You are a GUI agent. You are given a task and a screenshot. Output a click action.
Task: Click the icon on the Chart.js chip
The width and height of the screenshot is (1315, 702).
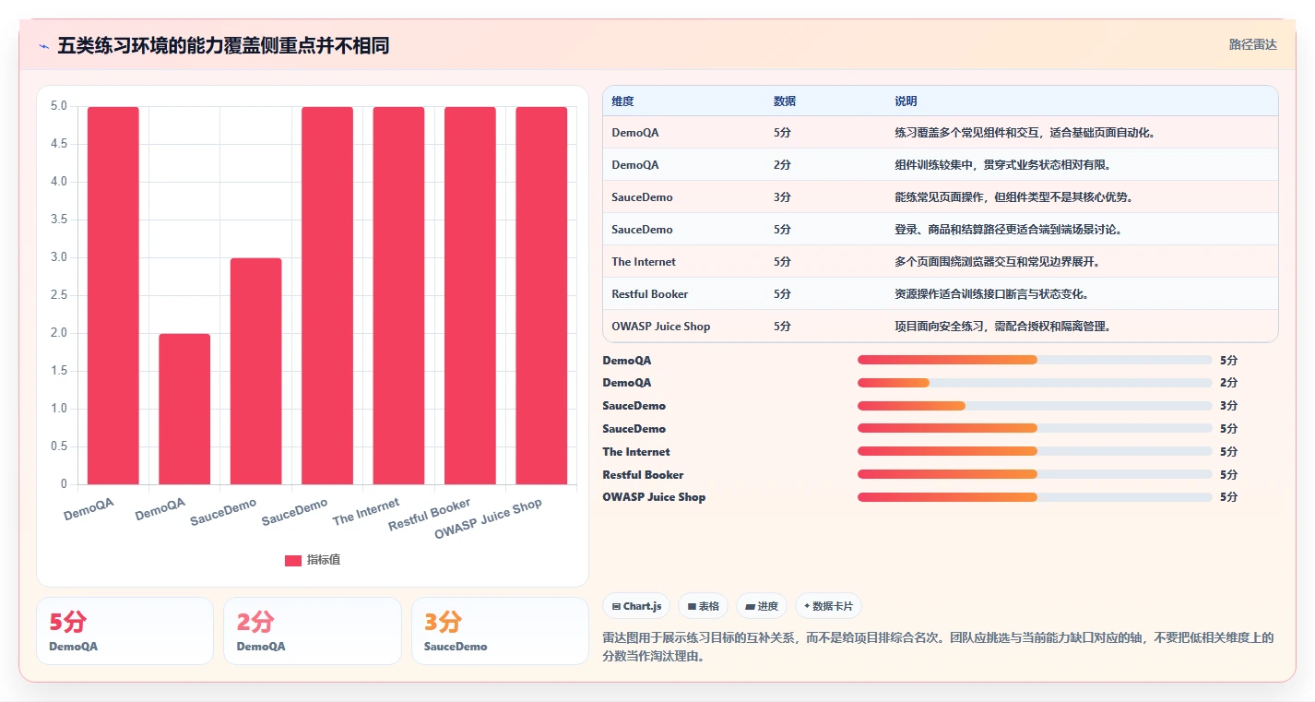616,607
